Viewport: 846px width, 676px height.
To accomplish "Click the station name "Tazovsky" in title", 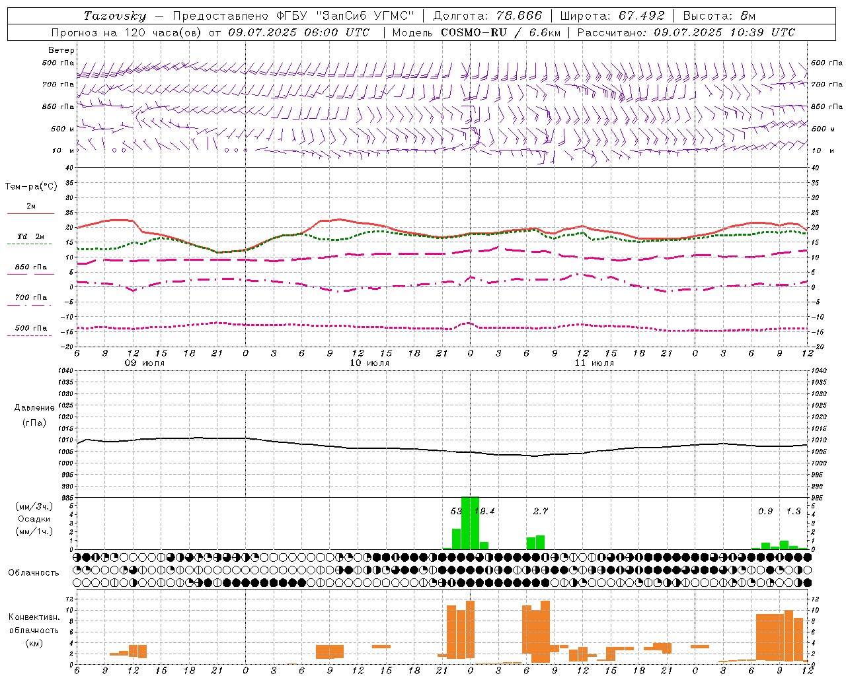I will (x=115, y=16).
